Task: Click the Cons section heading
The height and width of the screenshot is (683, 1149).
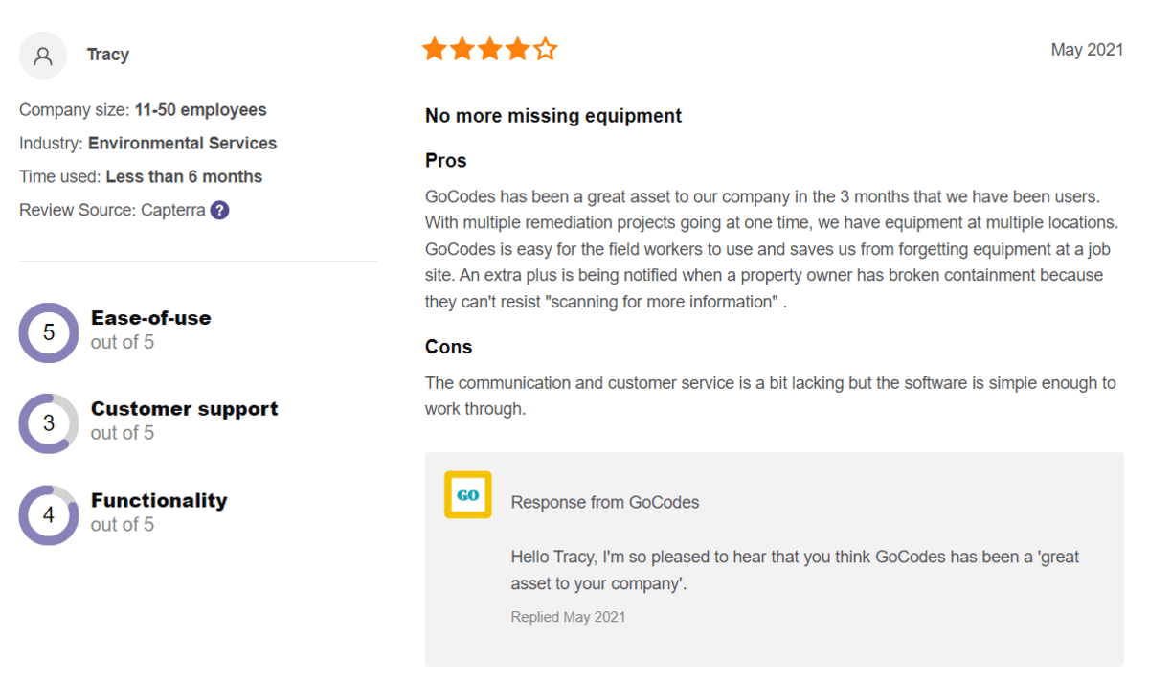Action: pyautogui.click(x=448, y=347)
